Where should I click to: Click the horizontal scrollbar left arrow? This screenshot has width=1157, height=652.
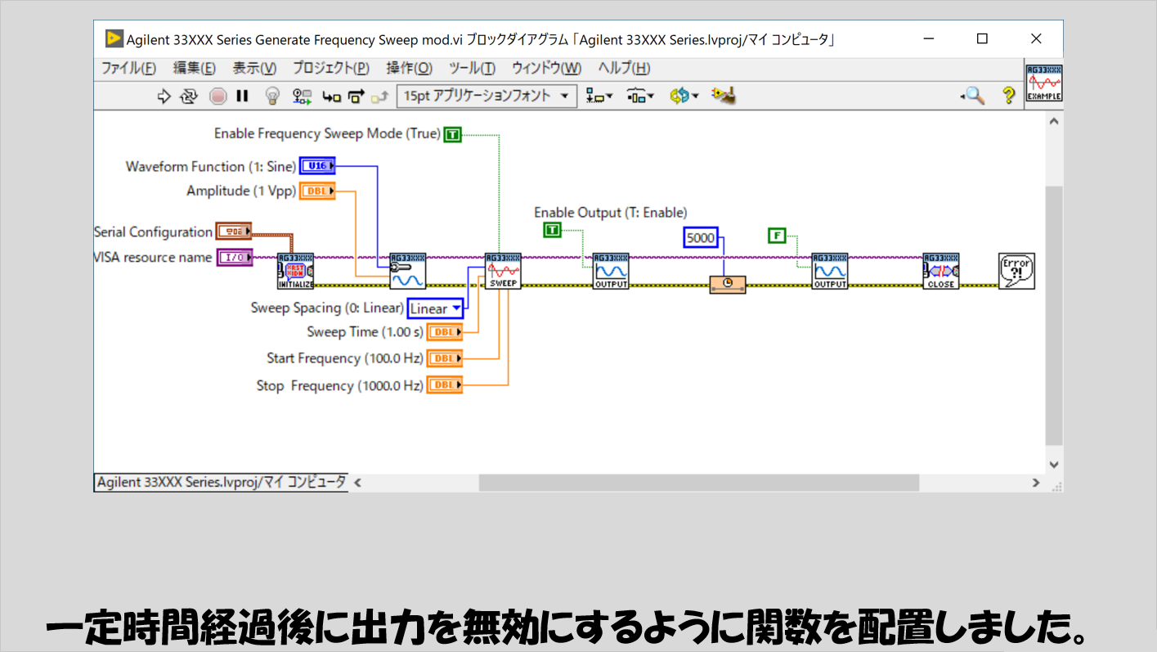click(x=357, y=483)
